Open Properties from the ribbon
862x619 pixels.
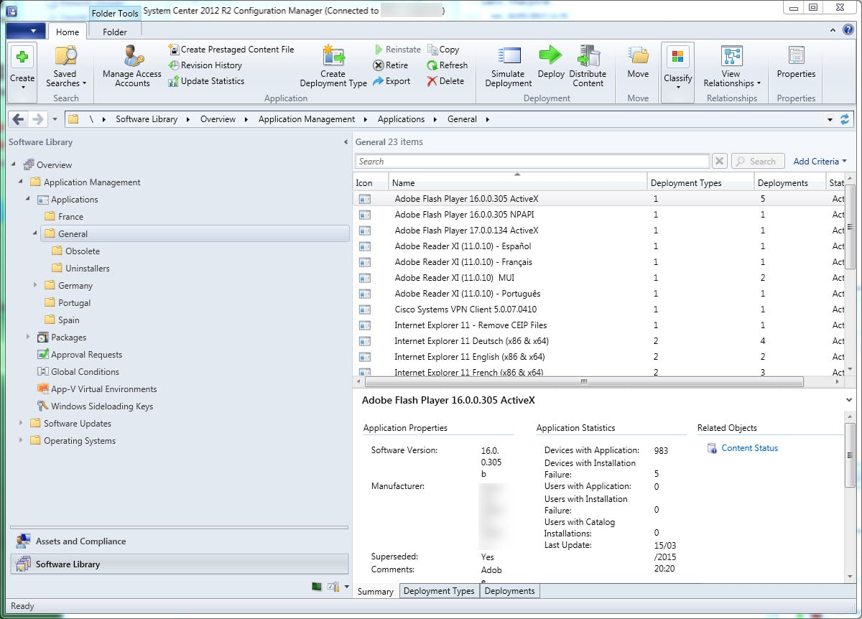point(796,62)
